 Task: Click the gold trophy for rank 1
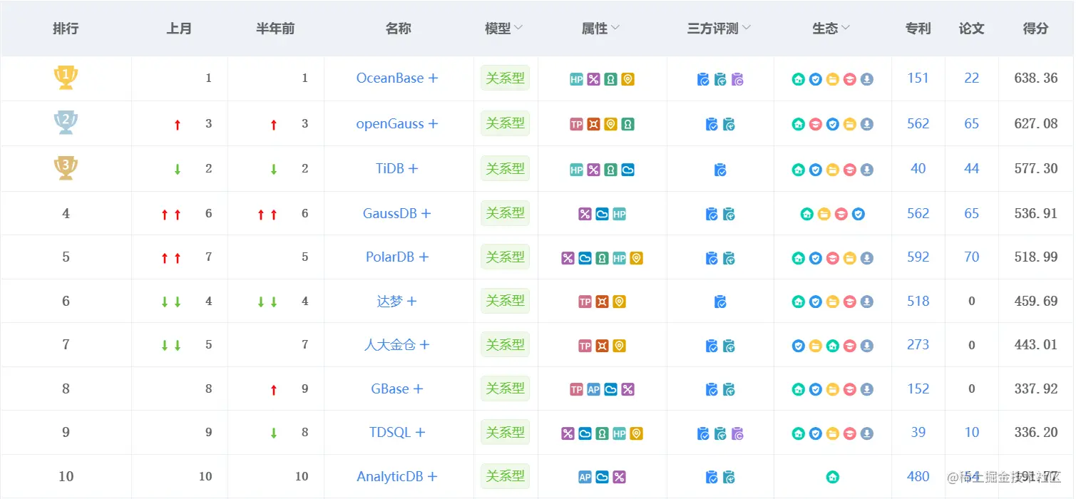tap(66, 78)
